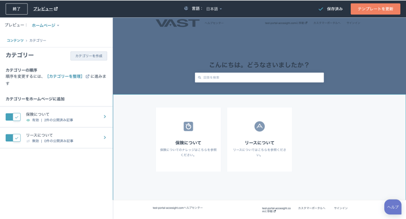The image size is (406, 219).
Task: Click カスタマーポータルへ in preview header
Action: [x=327, y=23]
